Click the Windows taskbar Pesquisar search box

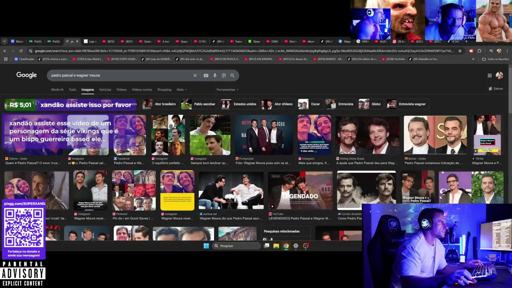pyautogui.click(x=236, y=246)
